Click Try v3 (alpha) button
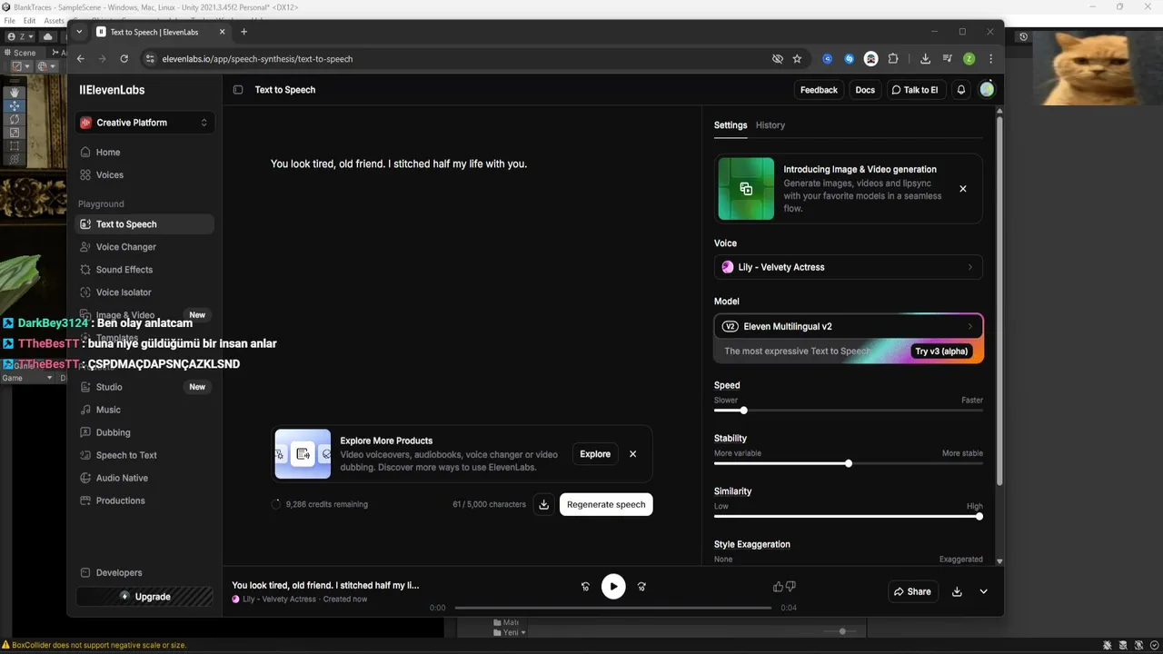Screen dimensions: 1163x654 click(x=941, y=351)
